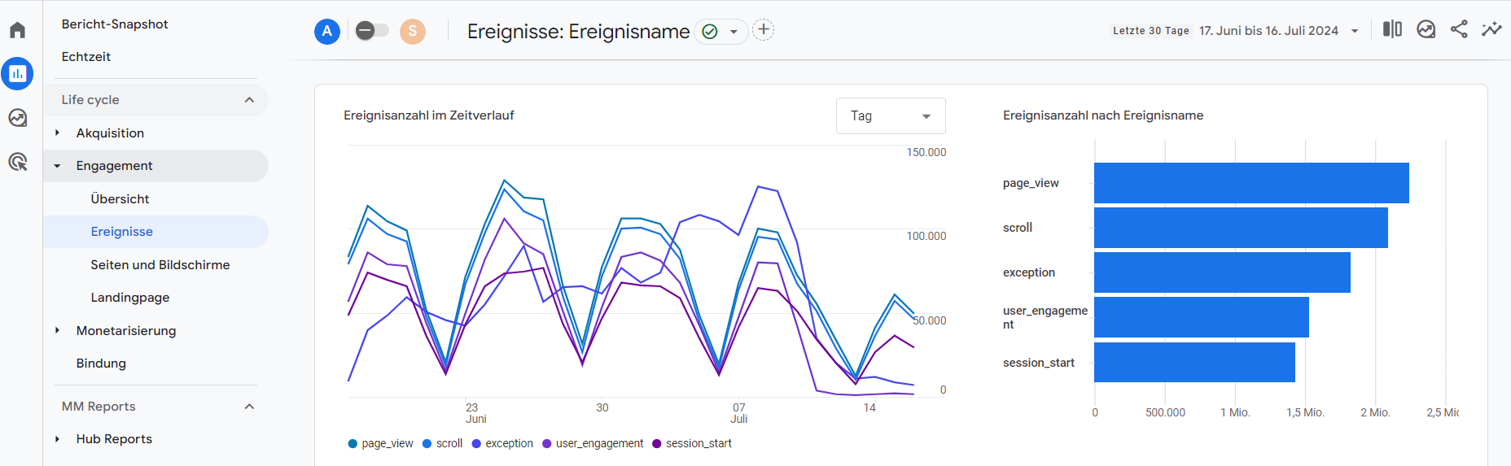This screenshot has height=466, width=1511.
Task: Share this report icon
Action: pos(1459,29)
